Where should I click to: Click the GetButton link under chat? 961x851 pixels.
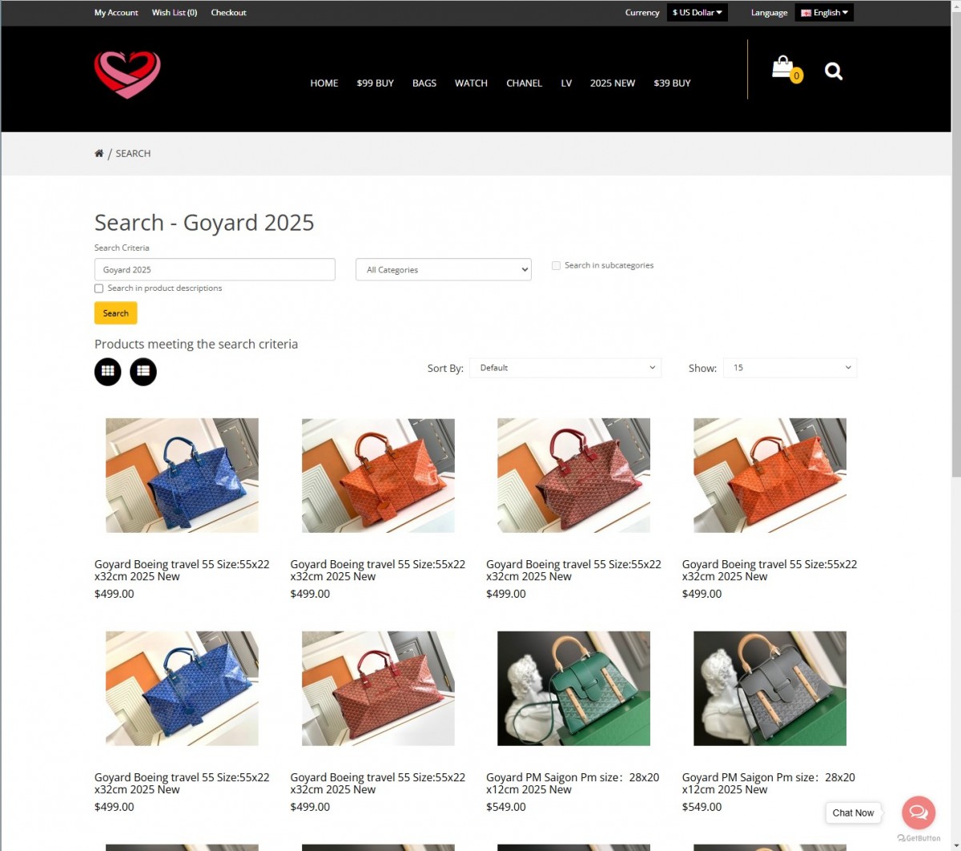[919, 838]
